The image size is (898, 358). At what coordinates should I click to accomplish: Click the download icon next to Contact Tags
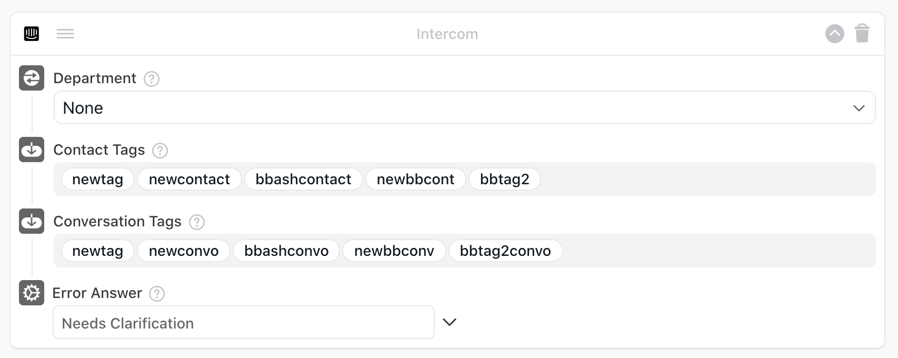click(31, 150)
